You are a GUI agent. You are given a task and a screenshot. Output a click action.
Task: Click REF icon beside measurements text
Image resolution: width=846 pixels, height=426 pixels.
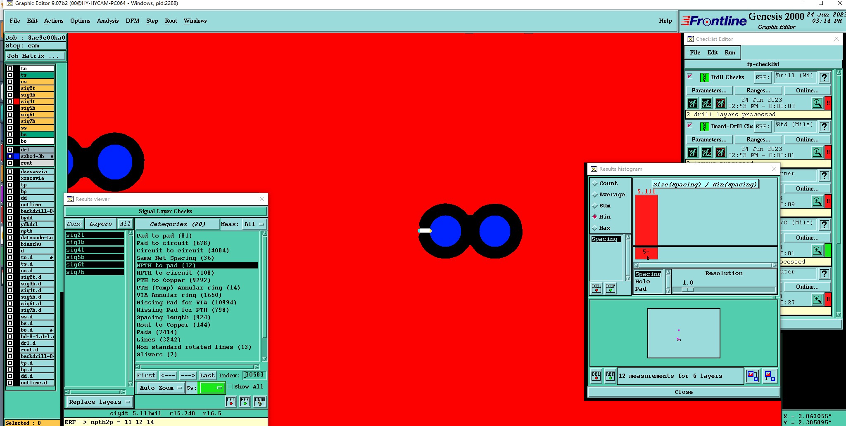[x=610, y=376]
